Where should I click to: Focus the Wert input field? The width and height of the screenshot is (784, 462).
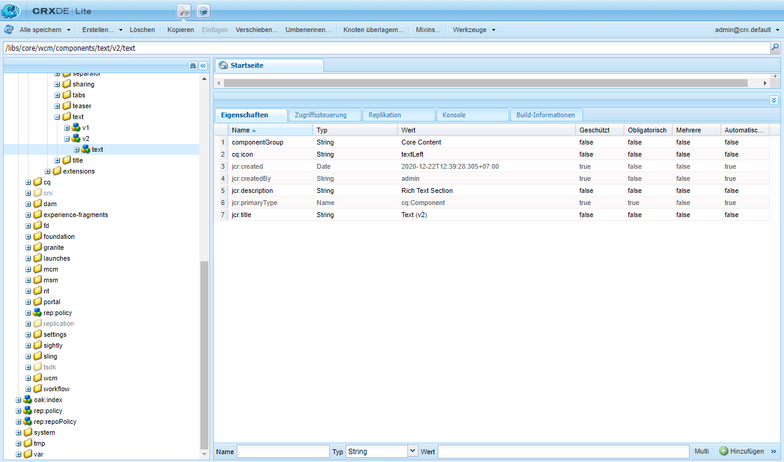pyautogui.click(x=564, y=451)
